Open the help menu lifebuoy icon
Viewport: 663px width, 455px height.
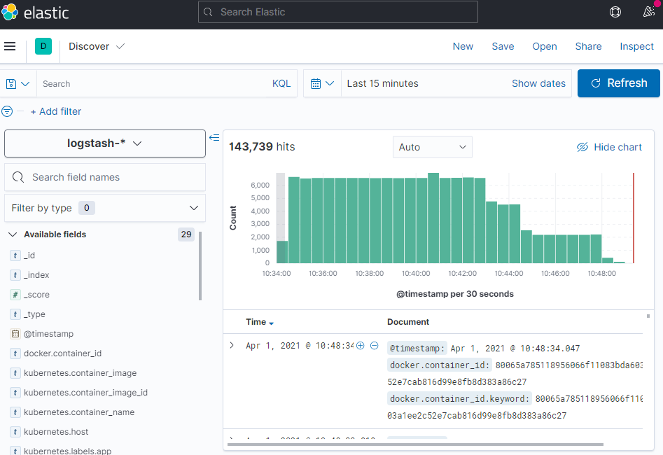615,12
